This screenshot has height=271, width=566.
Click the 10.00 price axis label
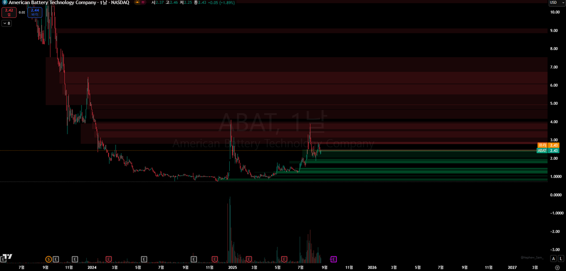(555, 12)
